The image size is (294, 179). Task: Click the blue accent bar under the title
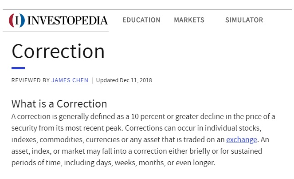(x=18, y=68)
